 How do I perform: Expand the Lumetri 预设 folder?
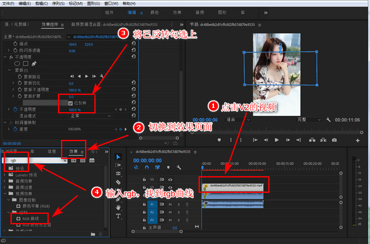tap(4, 175)
